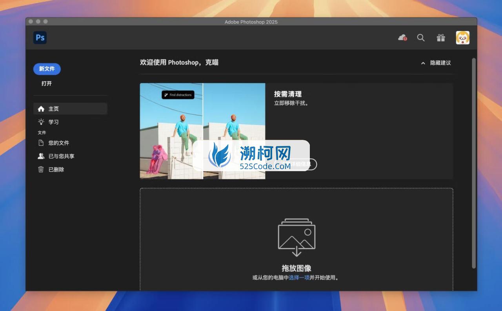Click the document icon beside 您的文件

pyautogui.click(x=41, y=143)
